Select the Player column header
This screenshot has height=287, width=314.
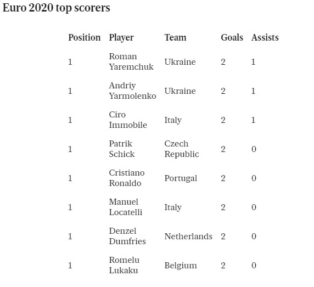[x=121, y=38]
